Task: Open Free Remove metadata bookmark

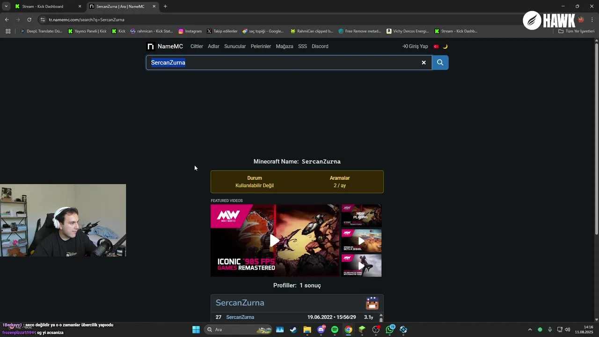Action: coord(359,31)
